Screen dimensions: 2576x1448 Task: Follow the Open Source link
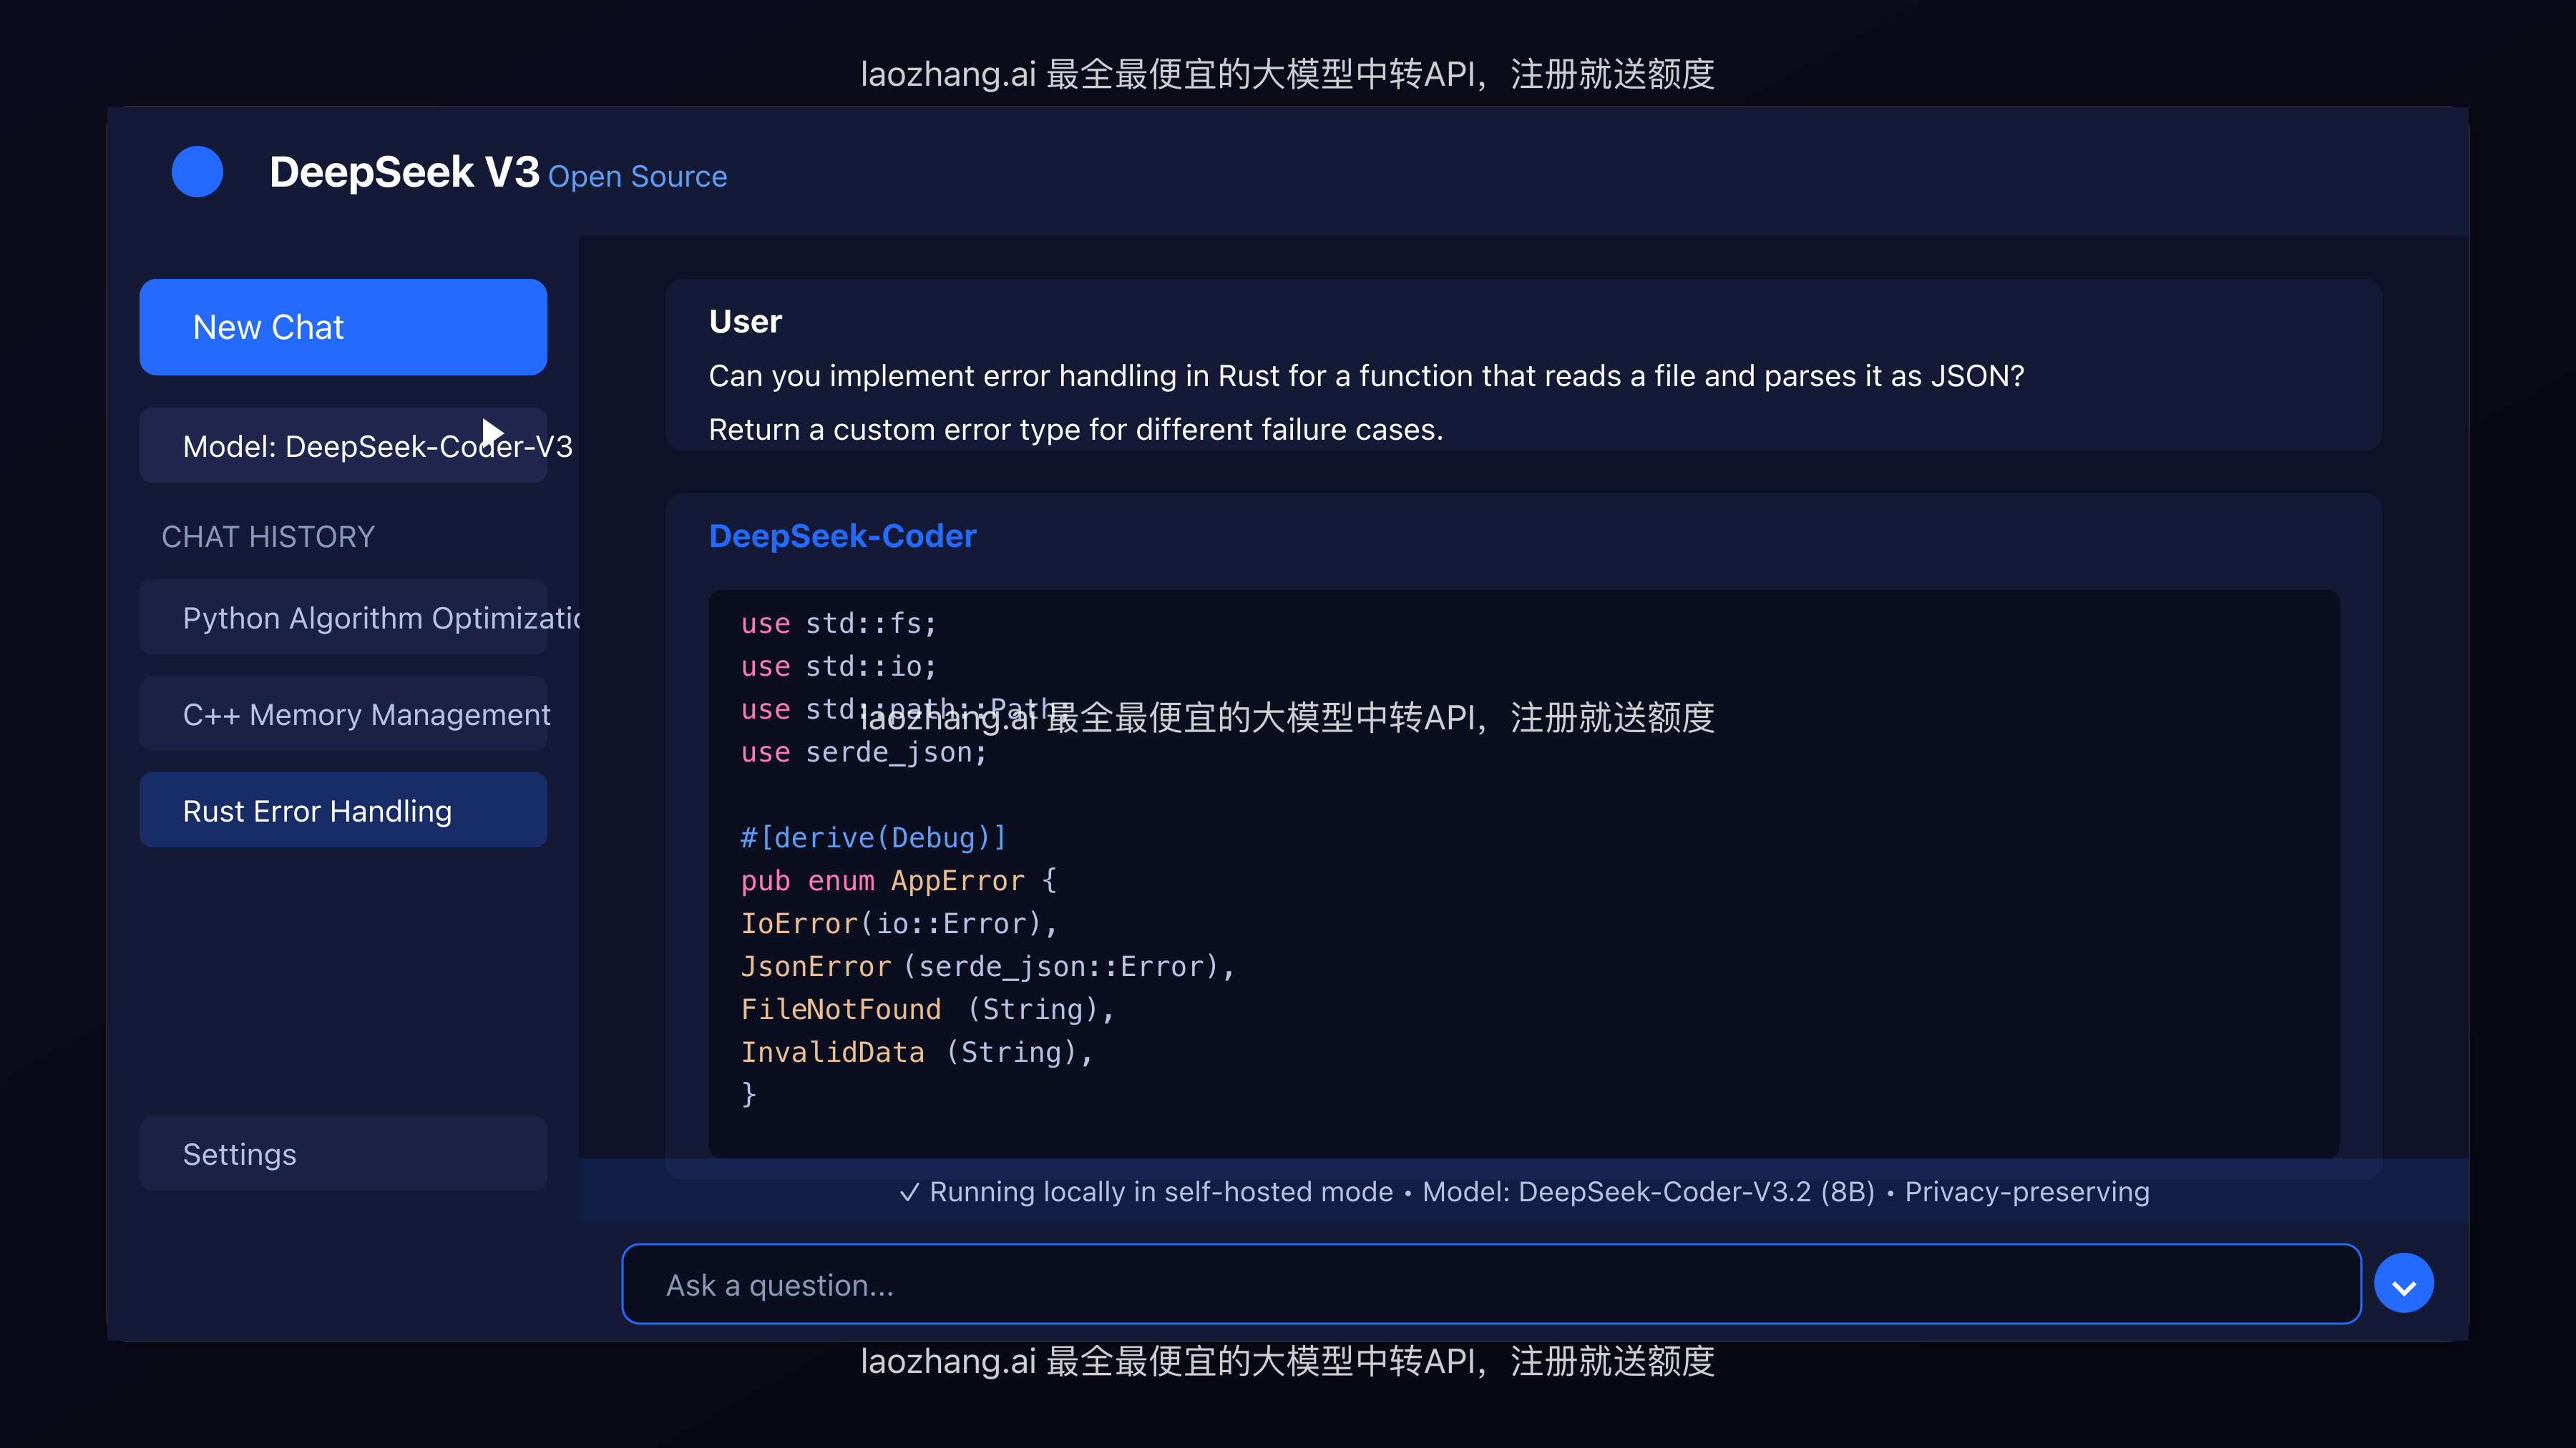(637, 176)
